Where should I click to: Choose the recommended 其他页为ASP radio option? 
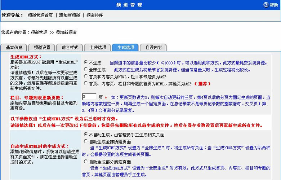click(86, 83)
